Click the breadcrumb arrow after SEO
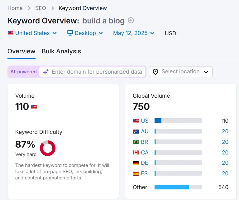Viewport: 239px width, 200px height. click(x=53, y=8)
